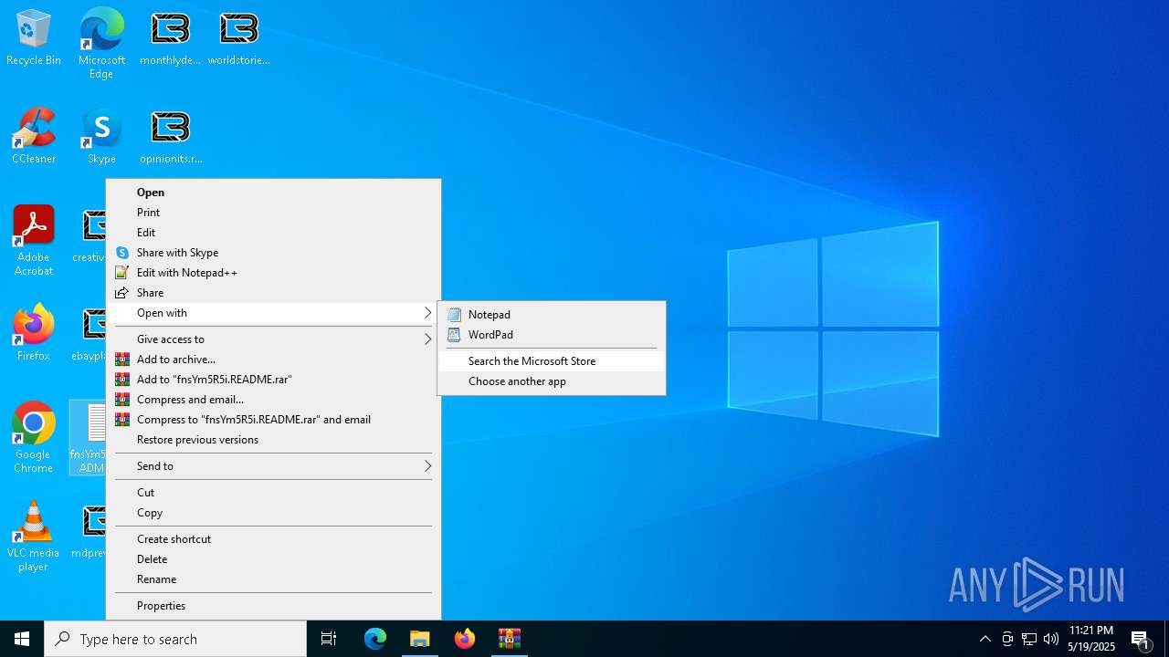Select the Microsoft Edge desktop shortcut
1169x657 pixels.
[101, 43]
